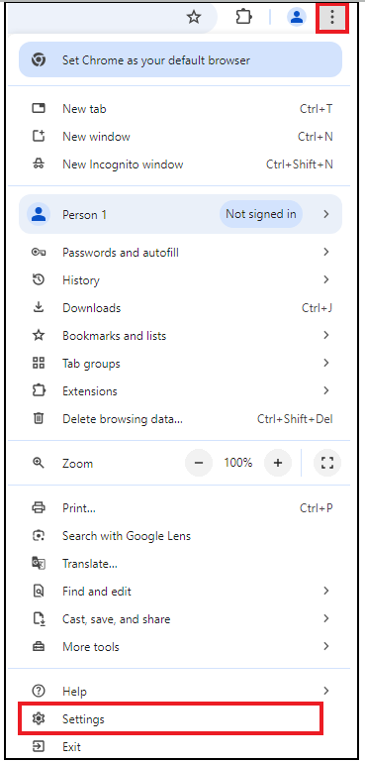
Task: Click the Help question mark icon
Action: point(39,691)
